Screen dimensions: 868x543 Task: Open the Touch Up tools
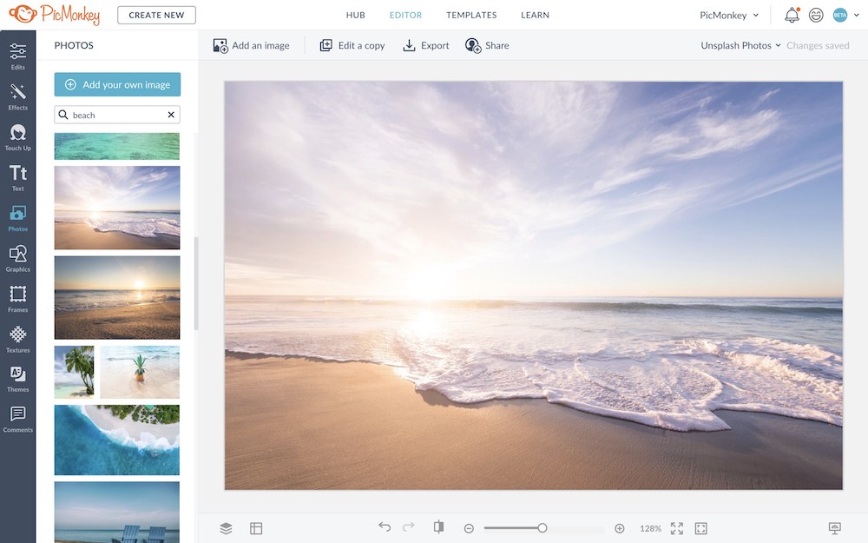coord(17,136)
